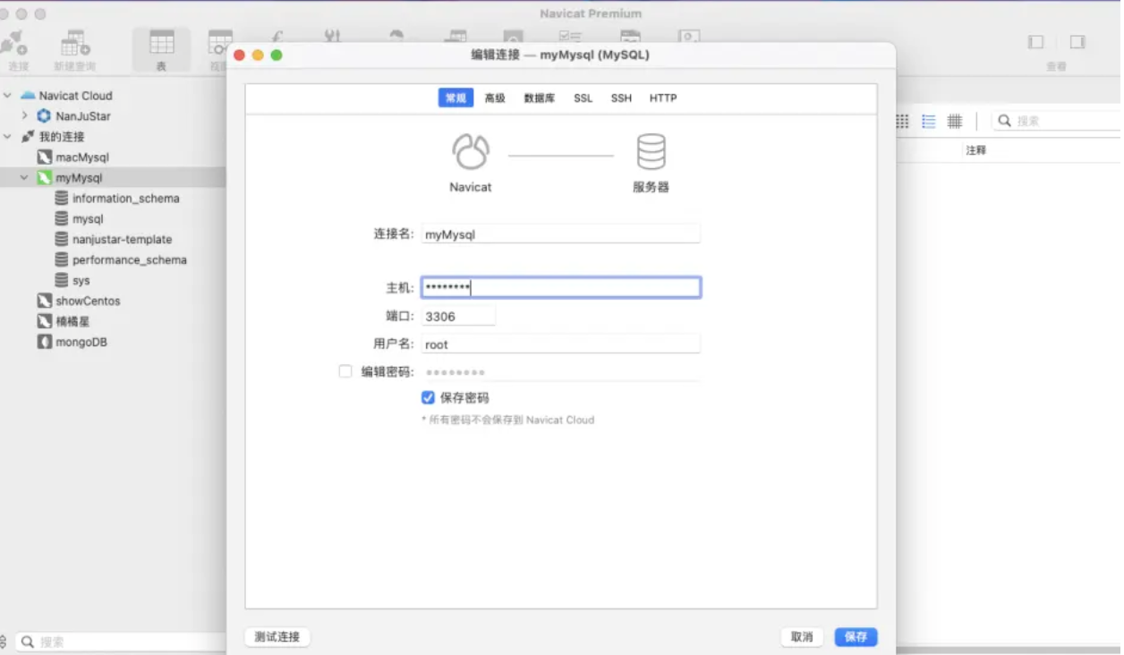Click the wrench toolbar icon
Screen dimensions: 1124x655
(332, 36)
